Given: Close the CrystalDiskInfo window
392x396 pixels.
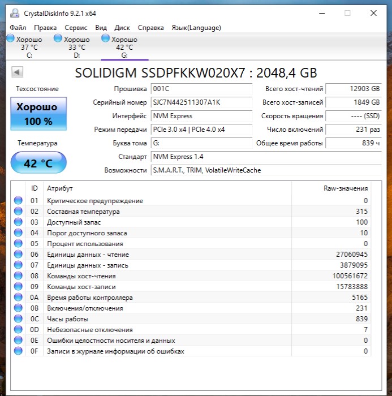Looking at the screenshot, I should [373, 13].
